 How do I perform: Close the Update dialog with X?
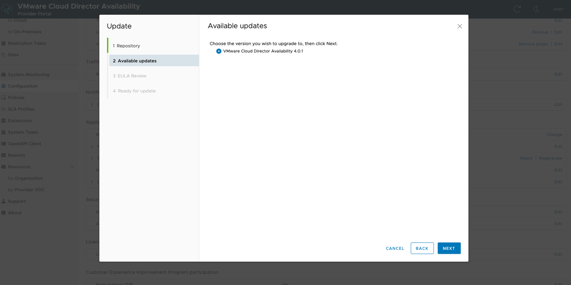(460, 26)
